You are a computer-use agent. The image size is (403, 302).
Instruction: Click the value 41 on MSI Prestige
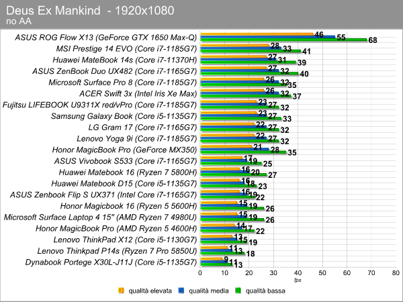306,52
